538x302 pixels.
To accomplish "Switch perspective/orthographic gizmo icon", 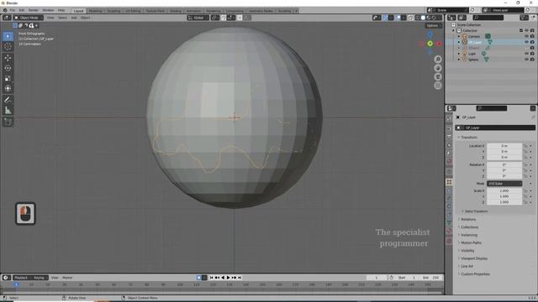I will pyautogui.click(x=438, y=86).
